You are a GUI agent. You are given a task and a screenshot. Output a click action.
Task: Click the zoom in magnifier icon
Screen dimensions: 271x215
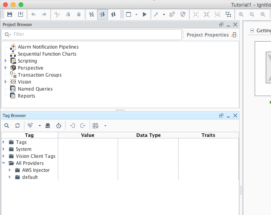click(x=241, y=14)
